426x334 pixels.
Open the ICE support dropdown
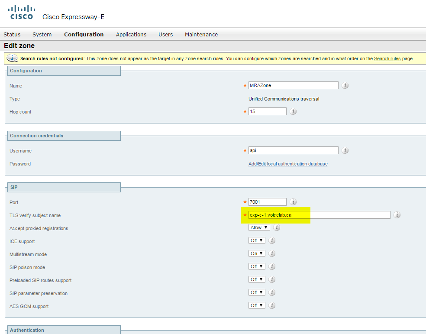pyautogui.click(x=257, y=240)
